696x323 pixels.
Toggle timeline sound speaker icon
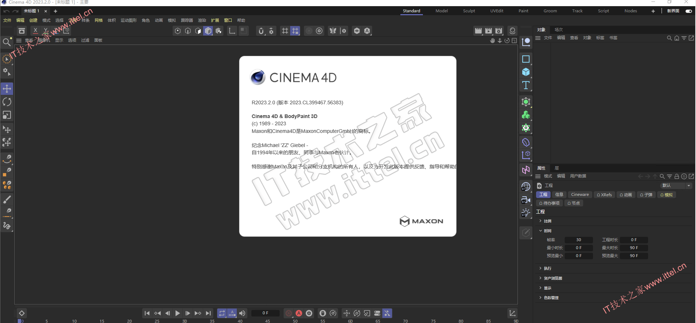pyautogui.click(x=242, y=313)
